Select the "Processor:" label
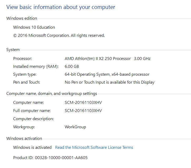 pyautogui.click(x=23, y=59)
